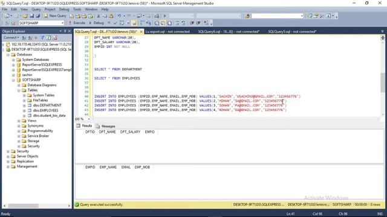Select Results to File mode

169,23
